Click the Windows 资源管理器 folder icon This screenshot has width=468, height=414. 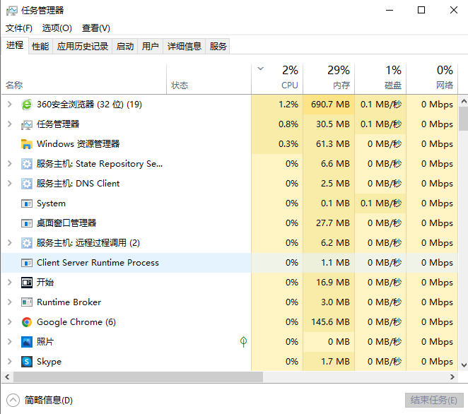27,144
